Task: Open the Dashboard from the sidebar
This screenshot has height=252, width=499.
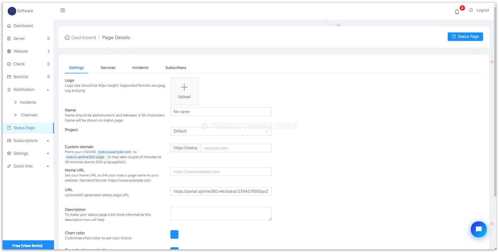Action: 23,26
